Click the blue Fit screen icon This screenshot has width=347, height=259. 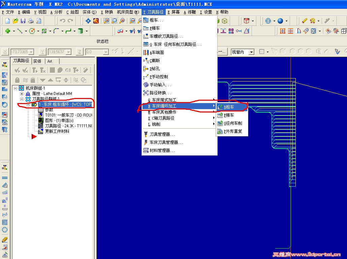pyautogui.click(x=88, y=21)
